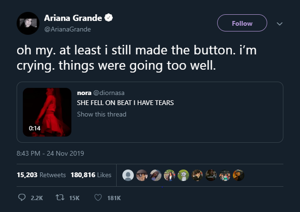This screenshot has height=212, width=300.
Task: Click the white cartoon cat liker avatar
Action: pyautogui.click(x=184, y=175)
